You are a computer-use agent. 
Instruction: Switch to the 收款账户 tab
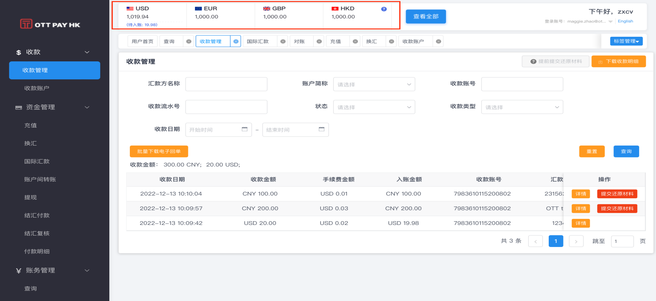click(413, 41)
